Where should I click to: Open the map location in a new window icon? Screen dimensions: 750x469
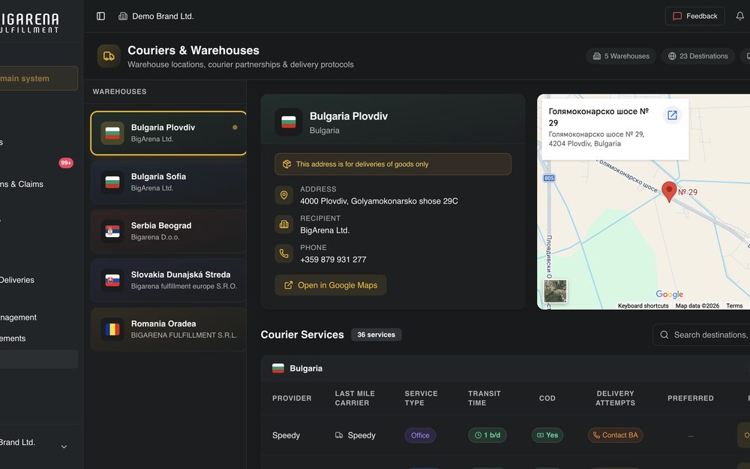(x=672, y=115)
